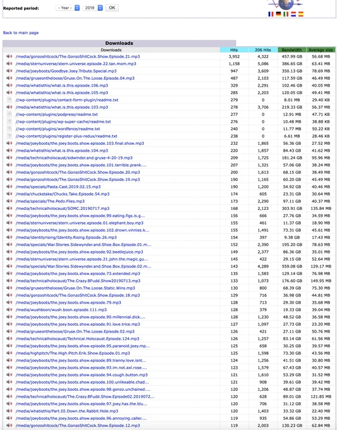337x430 pixels.
Task: Select the French flag language icon
Action: coord(271,14)
